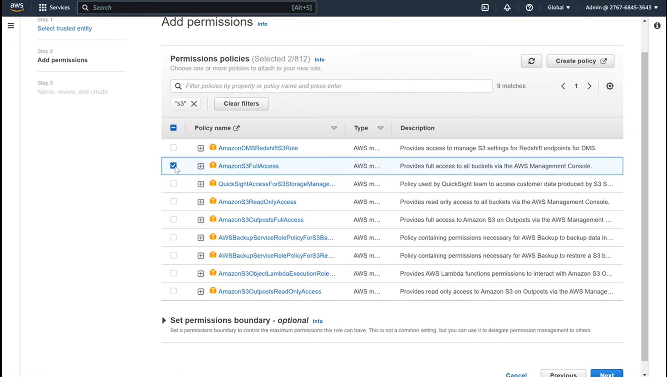Open the info panel circle icon
Screen dimensions: 667x377
pyautogui.click(x=657, y=26)
